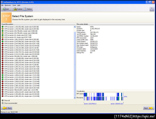
Task: Click green dot of sector 1,099,614,467 entry
Action: 3,75
